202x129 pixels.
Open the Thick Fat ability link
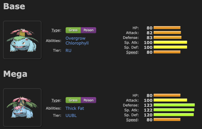pyautogui.click(x=75, y=108)
